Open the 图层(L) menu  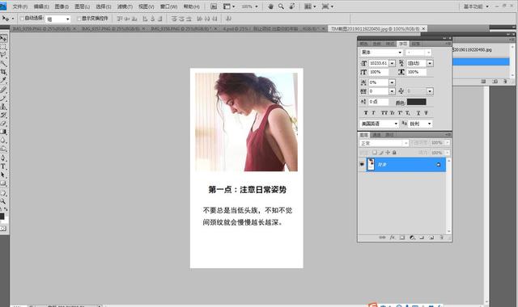click(82, 6)
